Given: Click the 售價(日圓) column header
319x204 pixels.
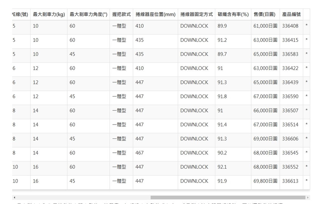Looking at the screenshot, I should [x=265, y=15].
